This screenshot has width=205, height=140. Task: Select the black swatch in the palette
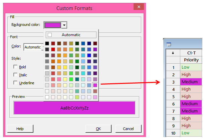[47, 43]
